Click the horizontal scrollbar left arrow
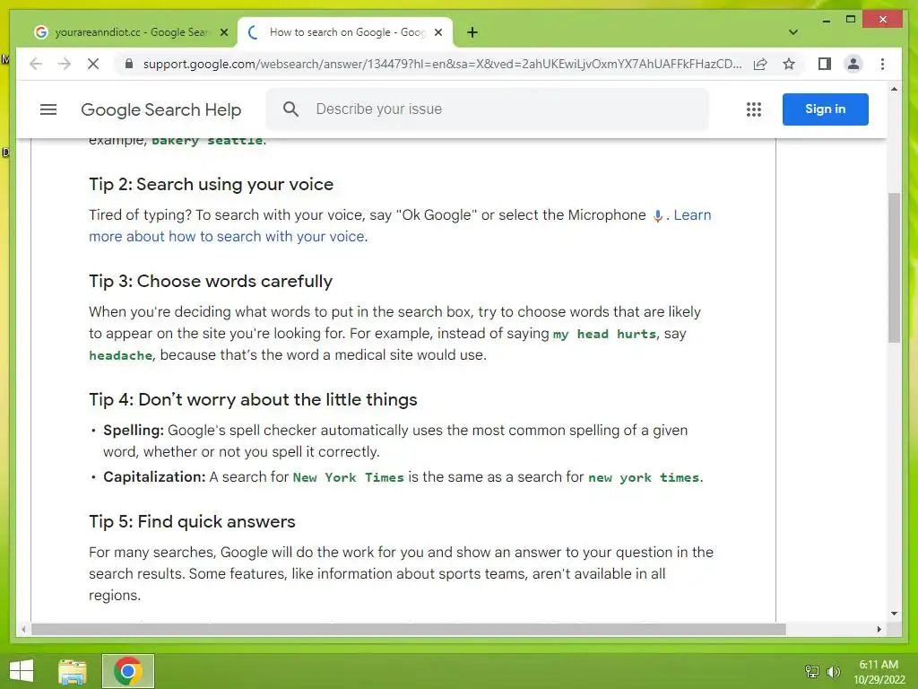918x689 pixels. 23,629
